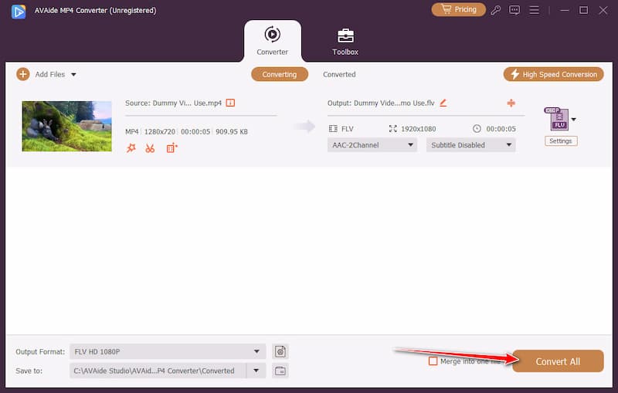This screenshot has height=393, width=618.
Task: Click the feedback chat icon in title bar
Action: (514, 10)
